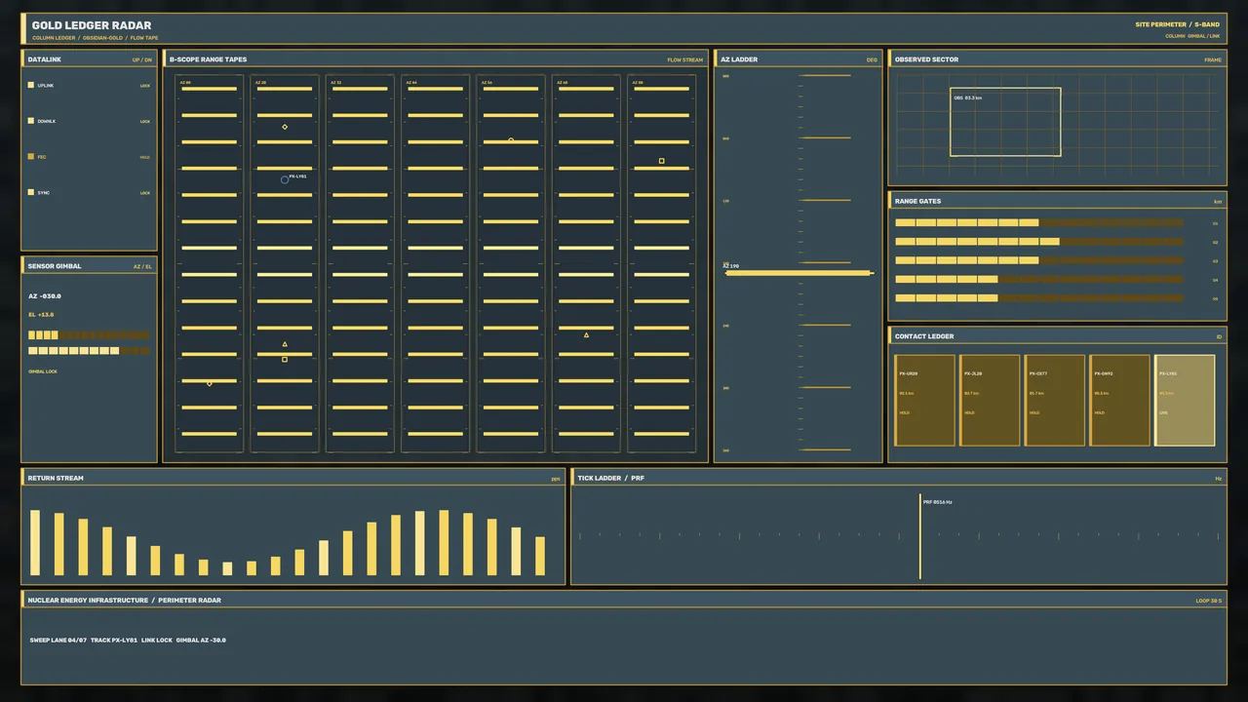Image resolution: width=1248 pixels, height=702 pixels.
Task: Open the PX-UR28 contact card
Action: 924,400
